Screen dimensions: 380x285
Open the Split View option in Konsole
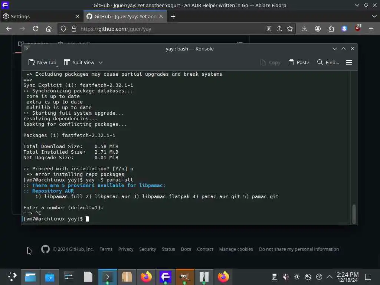[79, 62]
